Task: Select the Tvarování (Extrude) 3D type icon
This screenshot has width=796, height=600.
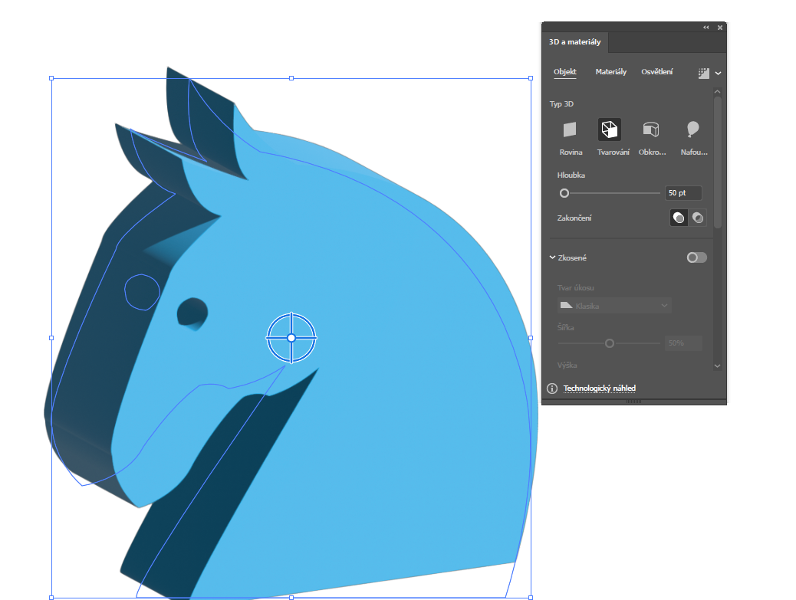Action: click(610, 130)
